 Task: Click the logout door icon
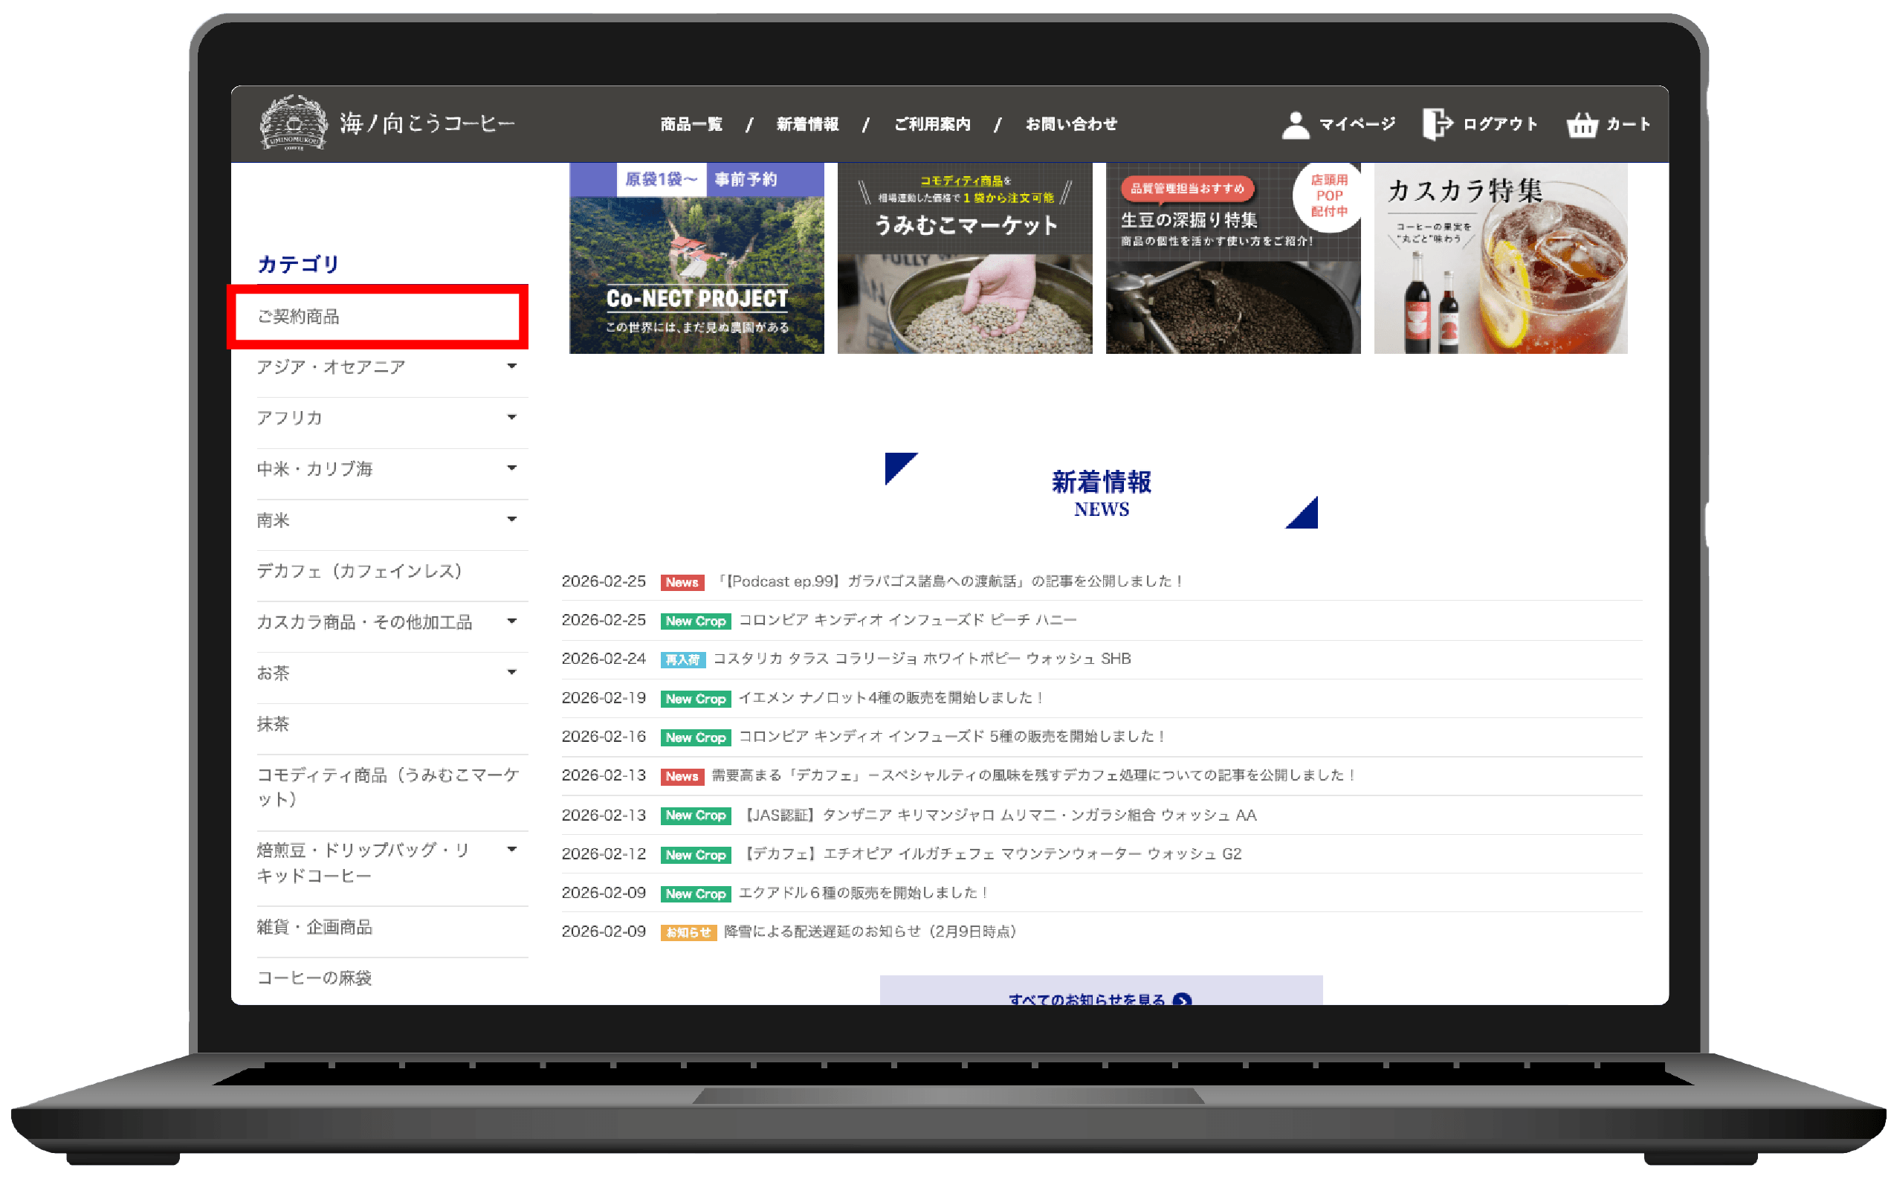tap(1436, 124)
